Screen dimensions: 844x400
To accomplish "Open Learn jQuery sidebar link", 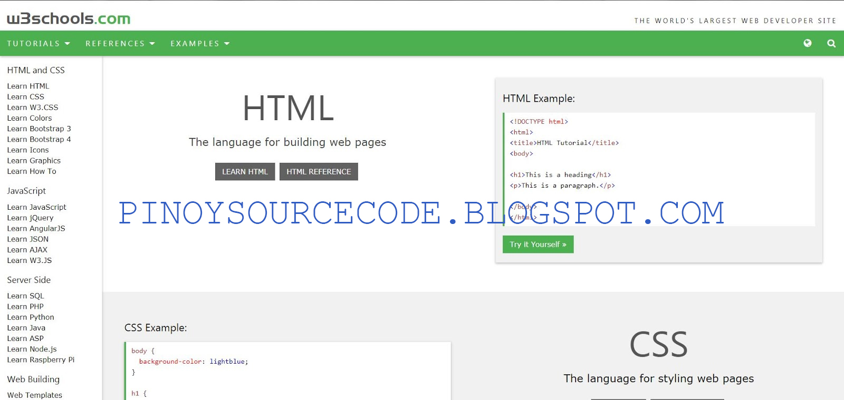I will 30,218.
